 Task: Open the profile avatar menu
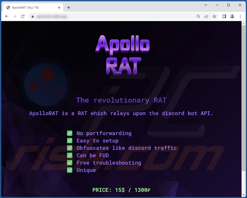(x=232, y=16)
